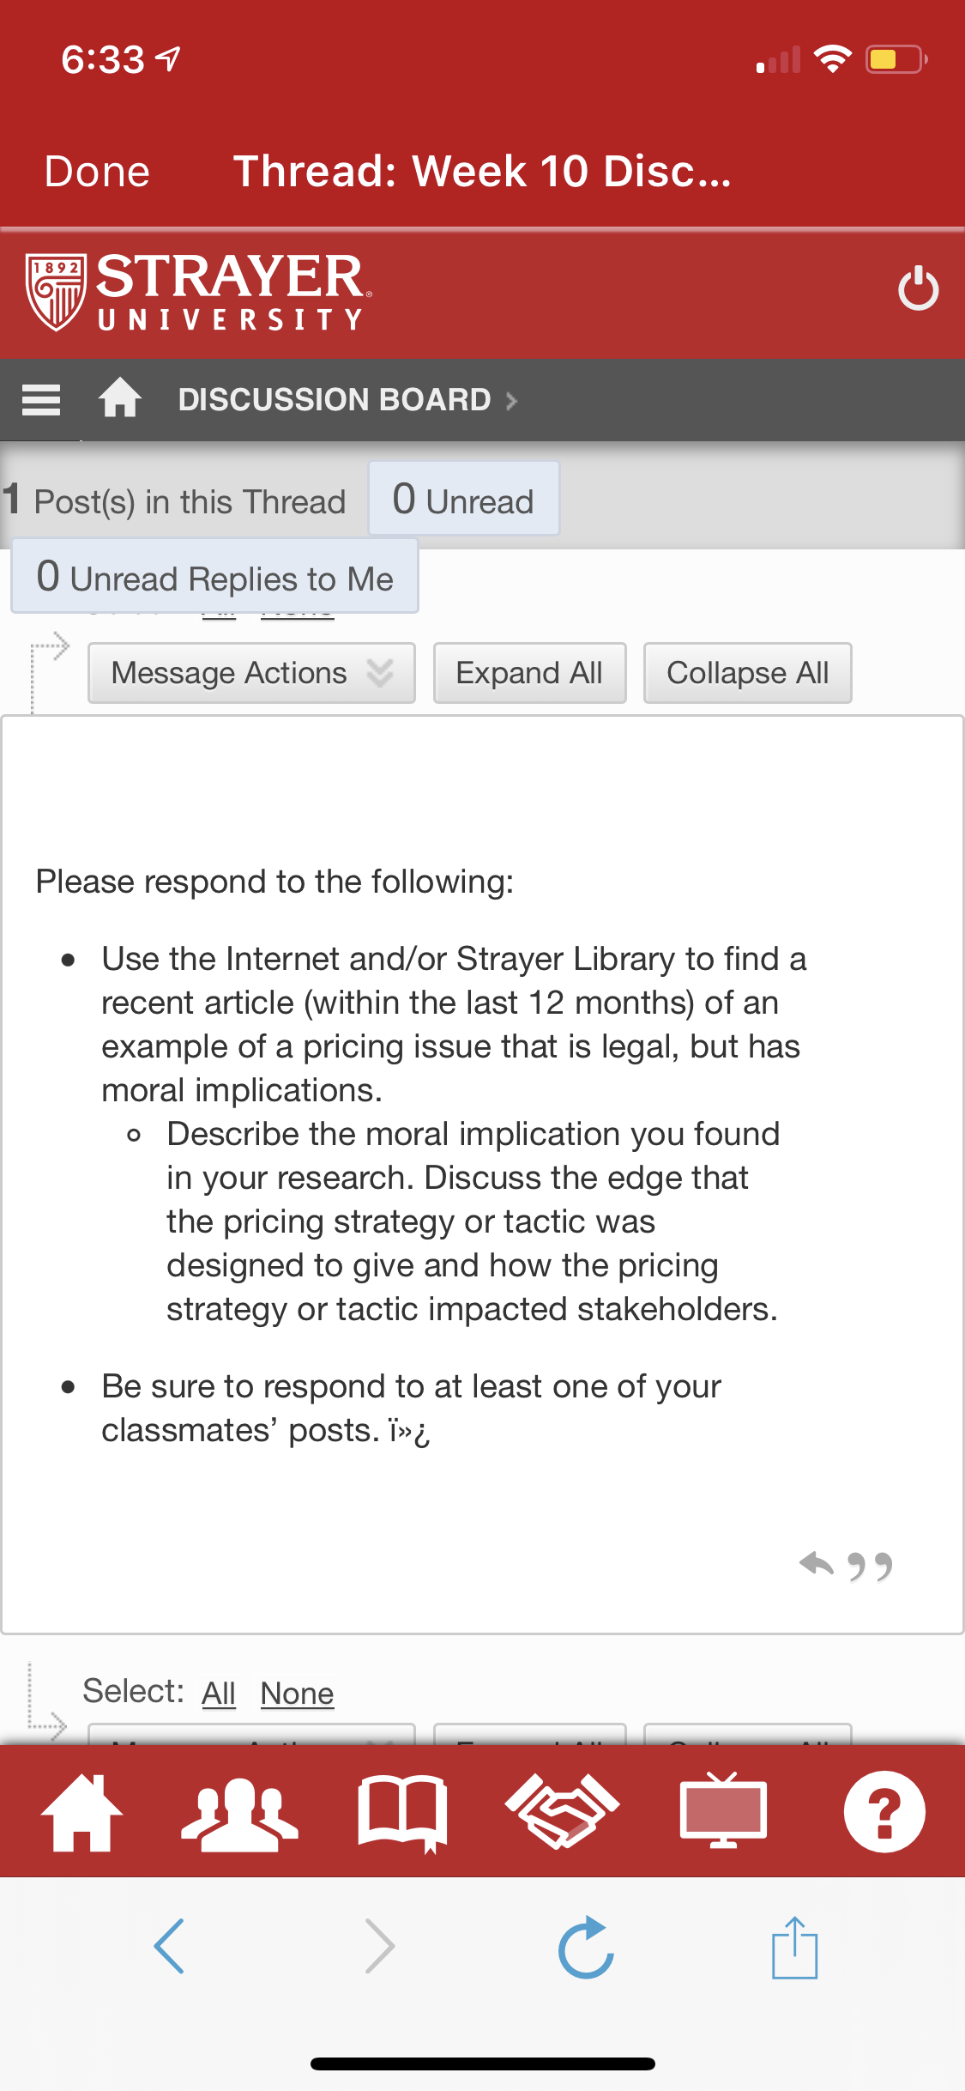This screenshot has width=965, height=2091.
Task: Click the Collapse All button
Action: [x=747, y=673]
